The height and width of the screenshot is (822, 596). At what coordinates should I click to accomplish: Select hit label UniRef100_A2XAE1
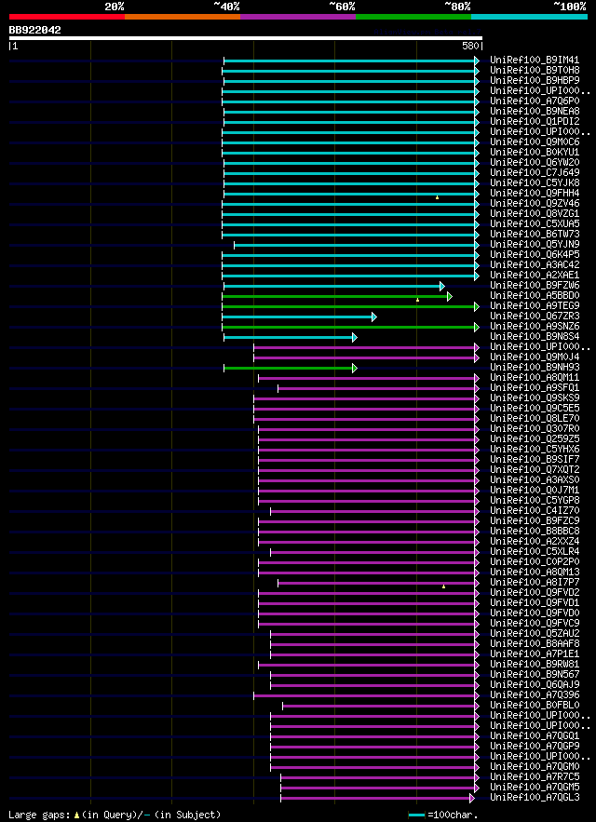(x=535, y=276)
